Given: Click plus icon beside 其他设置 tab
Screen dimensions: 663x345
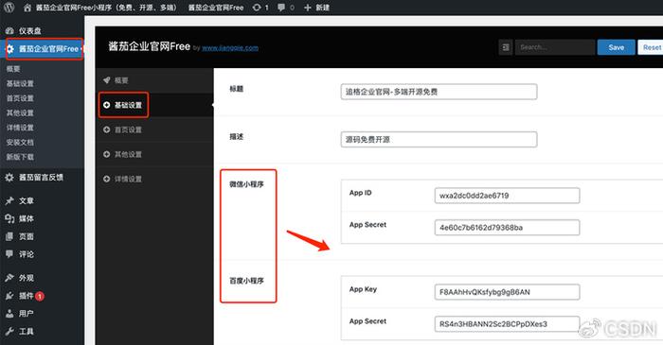Looking at the screenshot, I should point(106,154).
